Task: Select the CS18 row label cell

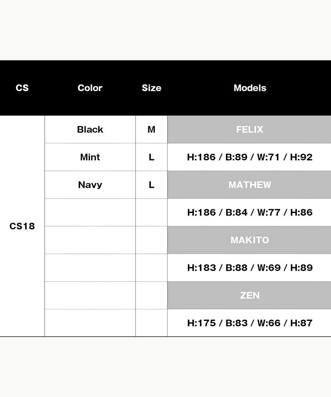Action: click(x=22, y=226)
